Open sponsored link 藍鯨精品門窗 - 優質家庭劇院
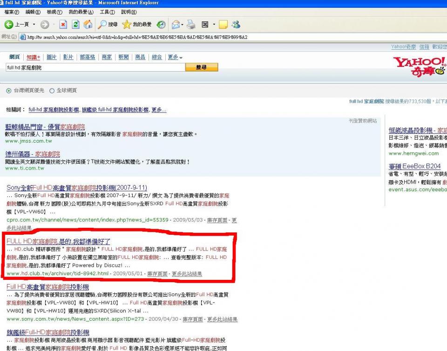 (45, 127)
